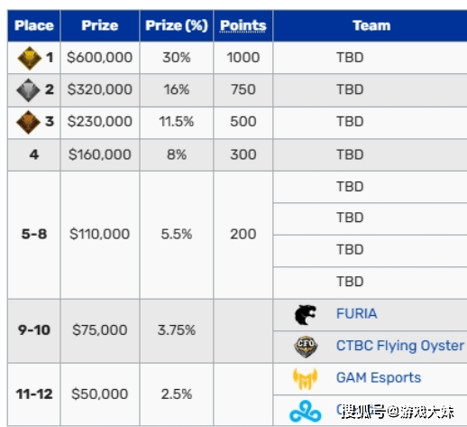Click the Place column header

[x=34, y=25]
